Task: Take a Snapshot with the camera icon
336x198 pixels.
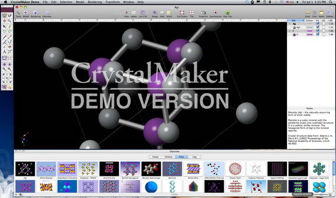Action: [203, 14]
